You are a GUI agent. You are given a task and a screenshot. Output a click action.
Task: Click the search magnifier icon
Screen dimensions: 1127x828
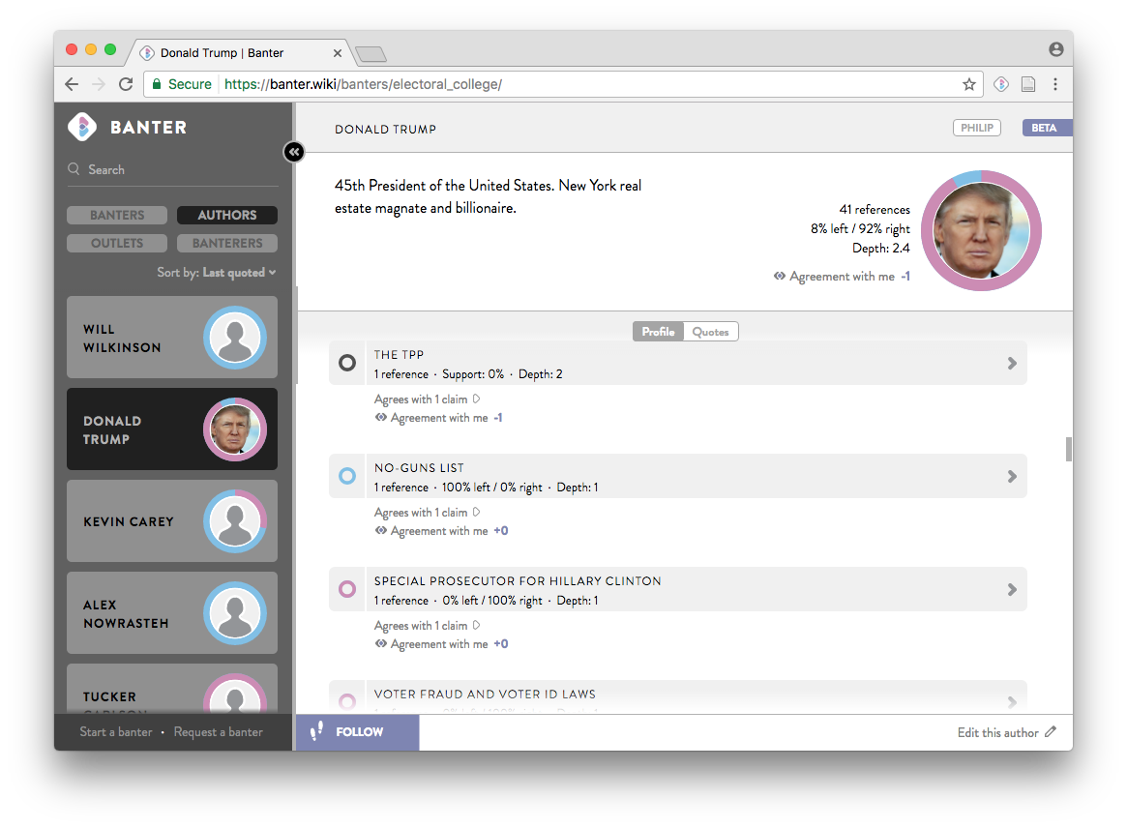74,169
